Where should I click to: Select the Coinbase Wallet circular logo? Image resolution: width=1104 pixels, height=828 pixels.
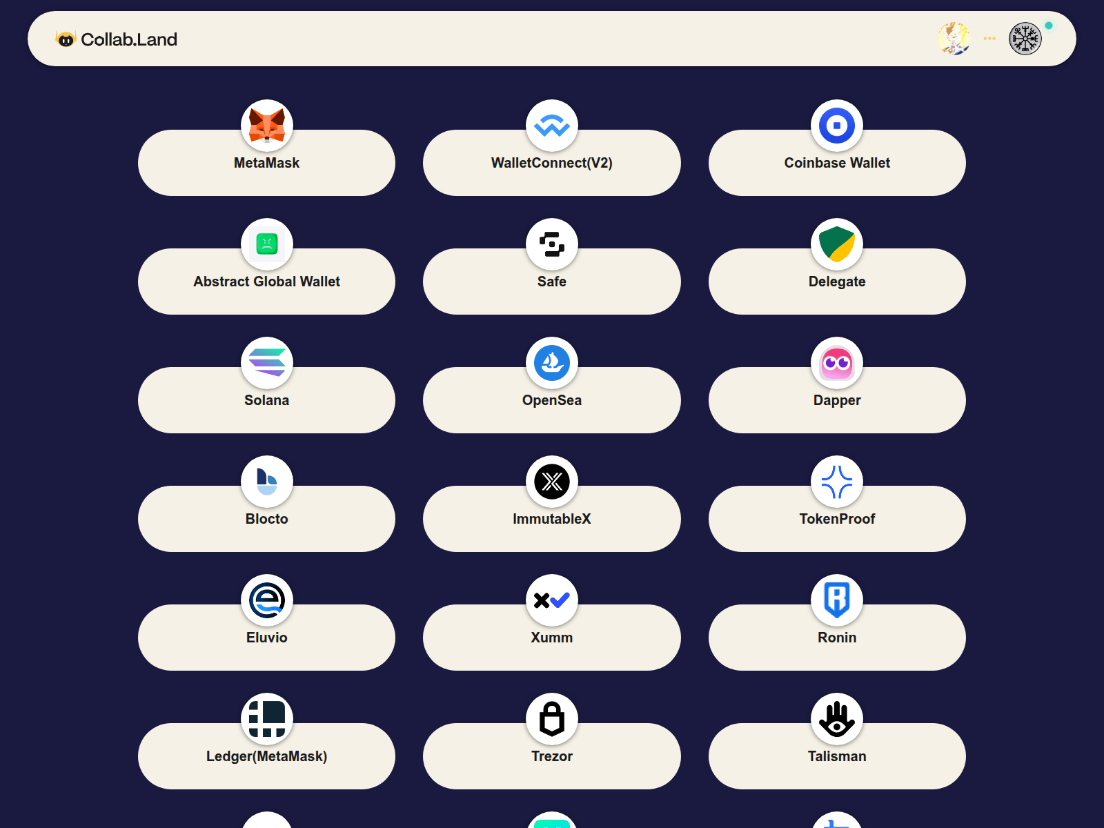(837, 126)
